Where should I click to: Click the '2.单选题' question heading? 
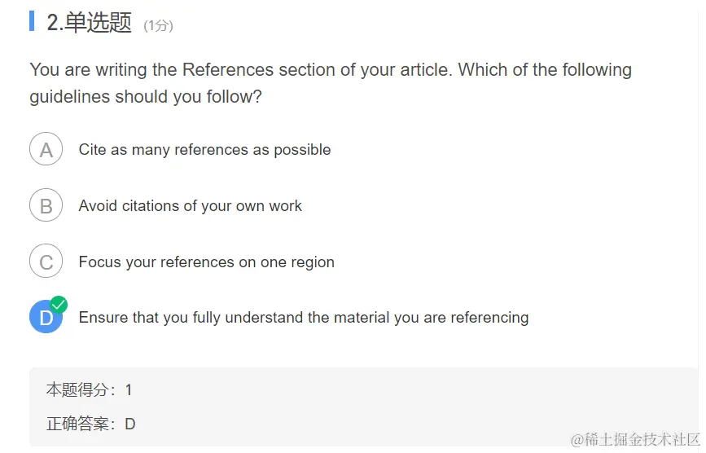pos(89,22)
